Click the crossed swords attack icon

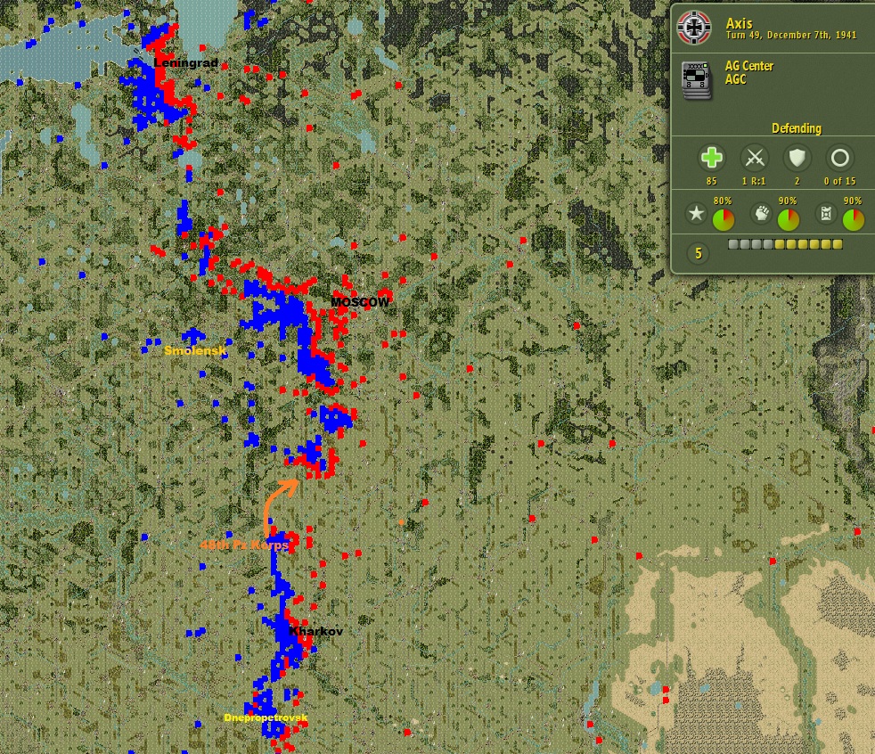[755, 158]
